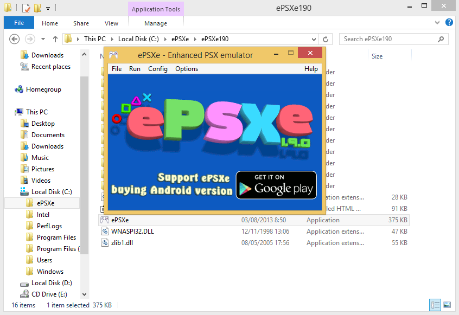The image size is (459, 315).
Task: Select This PC in navigation pane
Action: (x=36, y=112)
